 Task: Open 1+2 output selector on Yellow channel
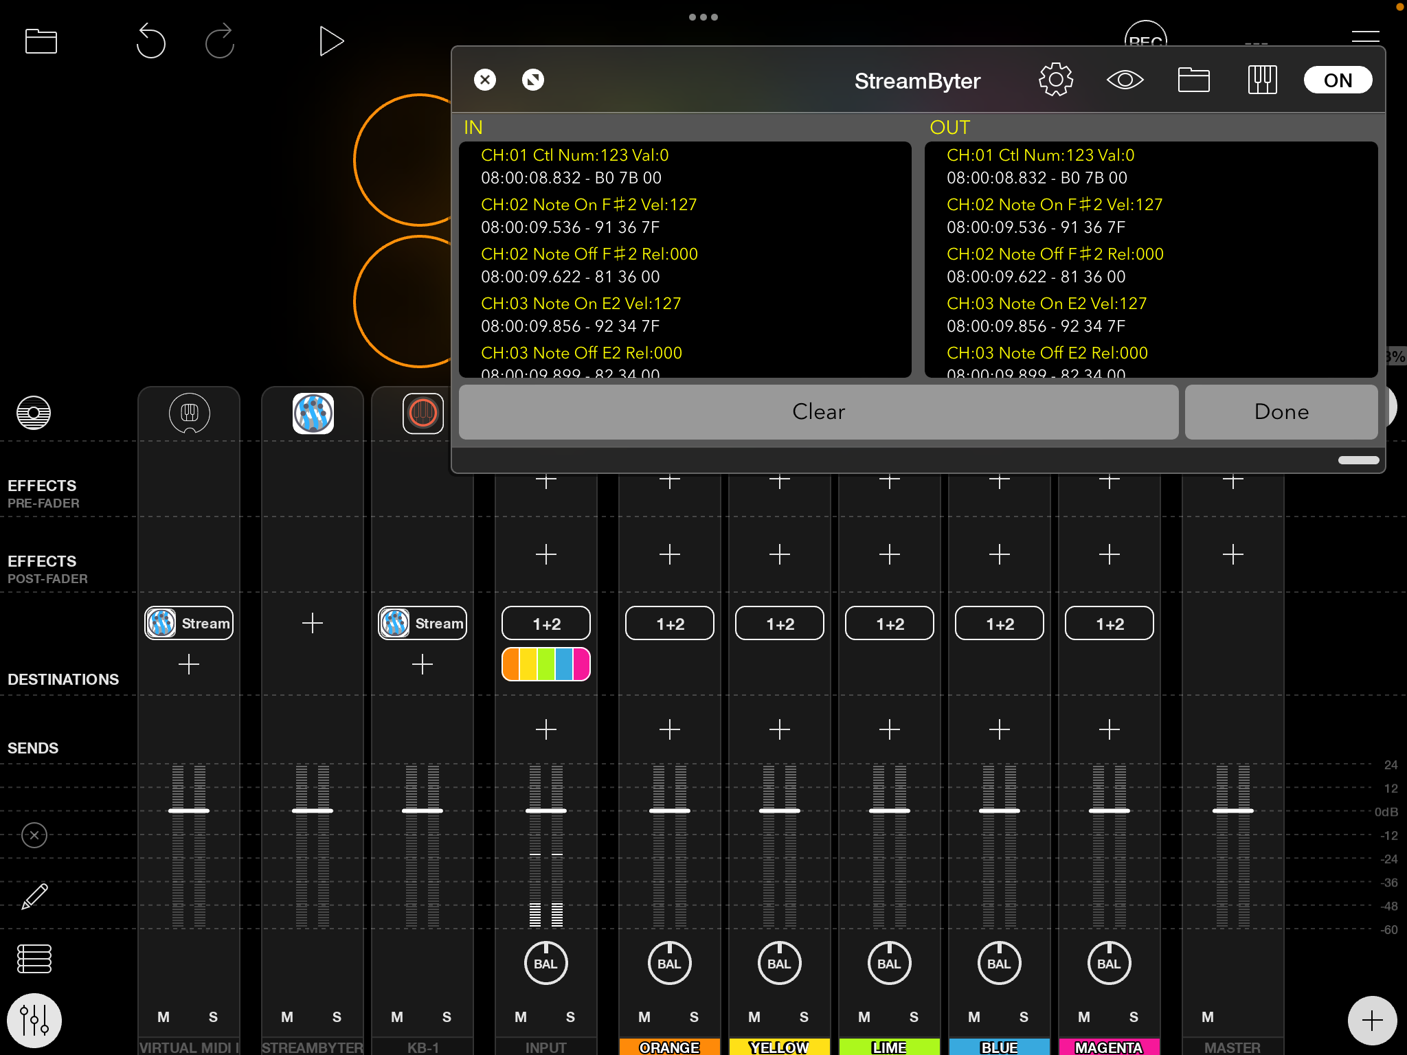tap(780, 623)
